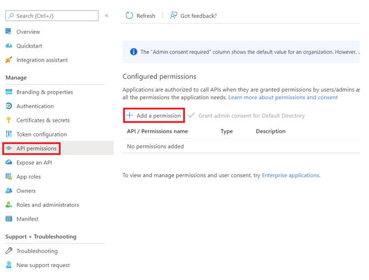Image resolution: width=369 pixels, height=280 pixels.
Task: Select API permissions in sidebar
Action: tap(37, 148)
